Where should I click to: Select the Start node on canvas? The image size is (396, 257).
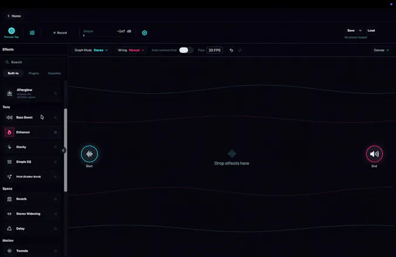(89, 154)
